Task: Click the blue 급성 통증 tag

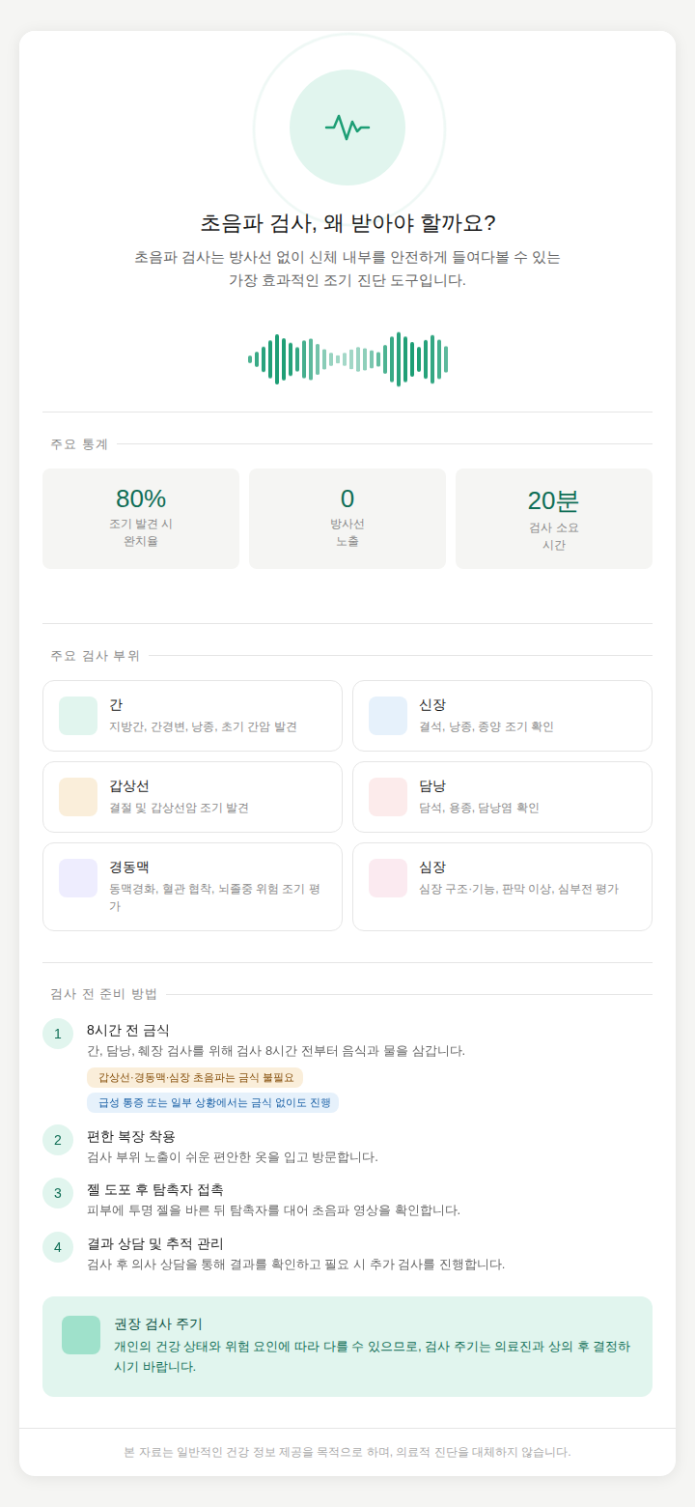Action: (212, 1102)
